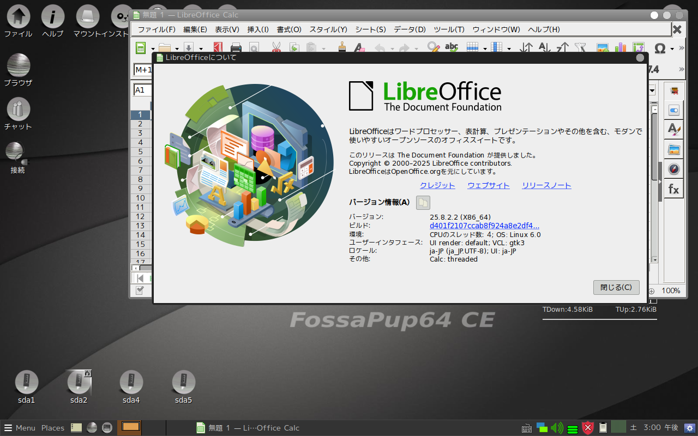Open the Functions fx sidebar panel
698x436 pixels.
click(674, 189)
